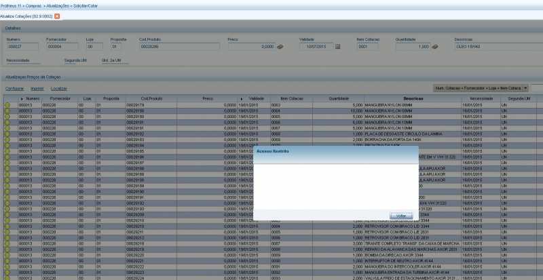The width and height of the screenshot is (543, 280).
Task: Open the sort index dropdown Num. Cotacao + Fornecedor
Action: tap(481, 88)
